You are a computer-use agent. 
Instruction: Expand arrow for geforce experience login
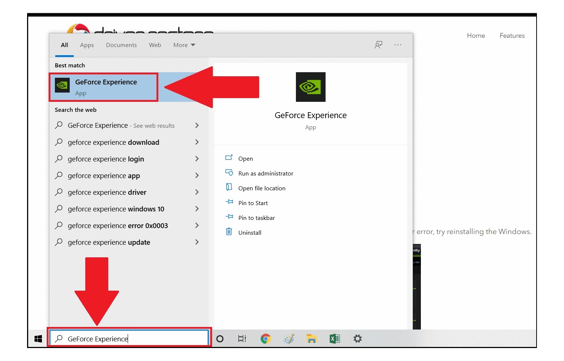coord(197,159)
